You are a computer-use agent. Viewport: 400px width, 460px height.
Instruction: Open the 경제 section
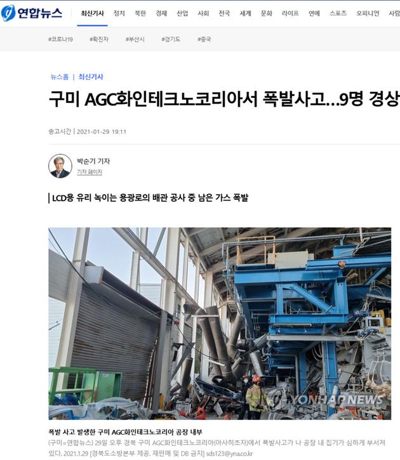click(x=161, y=13)
